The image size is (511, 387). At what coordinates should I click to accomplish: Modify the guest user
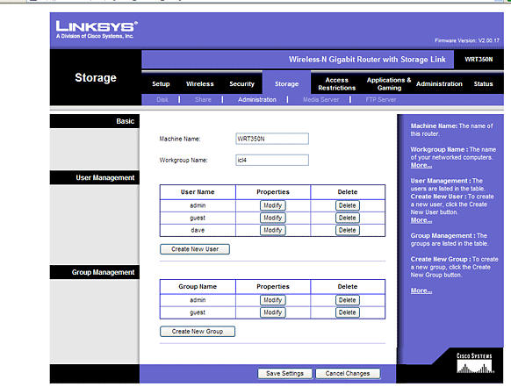click(x=273, y=218)
